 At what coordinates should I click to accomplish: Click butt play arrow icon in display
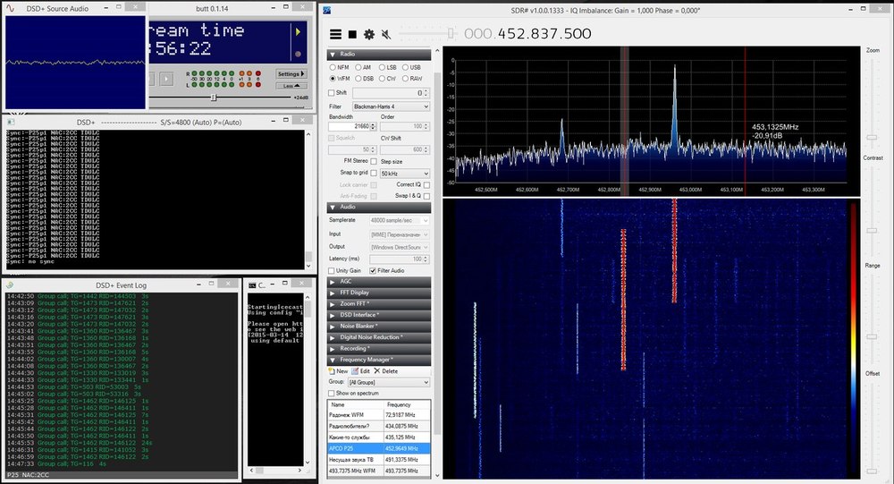pos(298,32)
